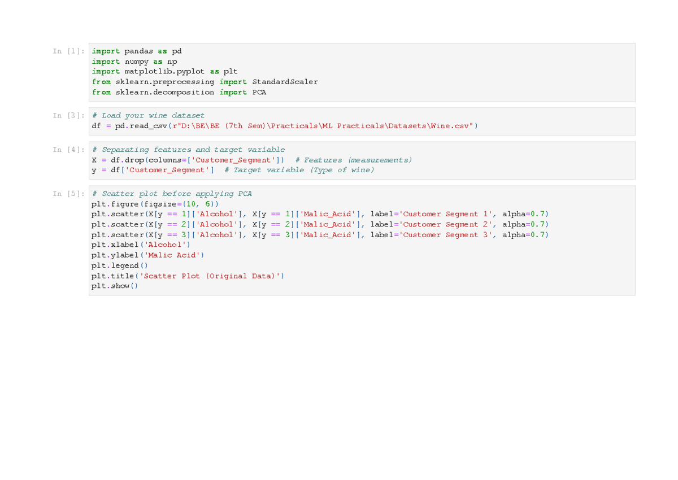The height and width of the screenshot is (480, 678).
Task: Click the 'X = df.drop' code line
Action: click(252, 160)
